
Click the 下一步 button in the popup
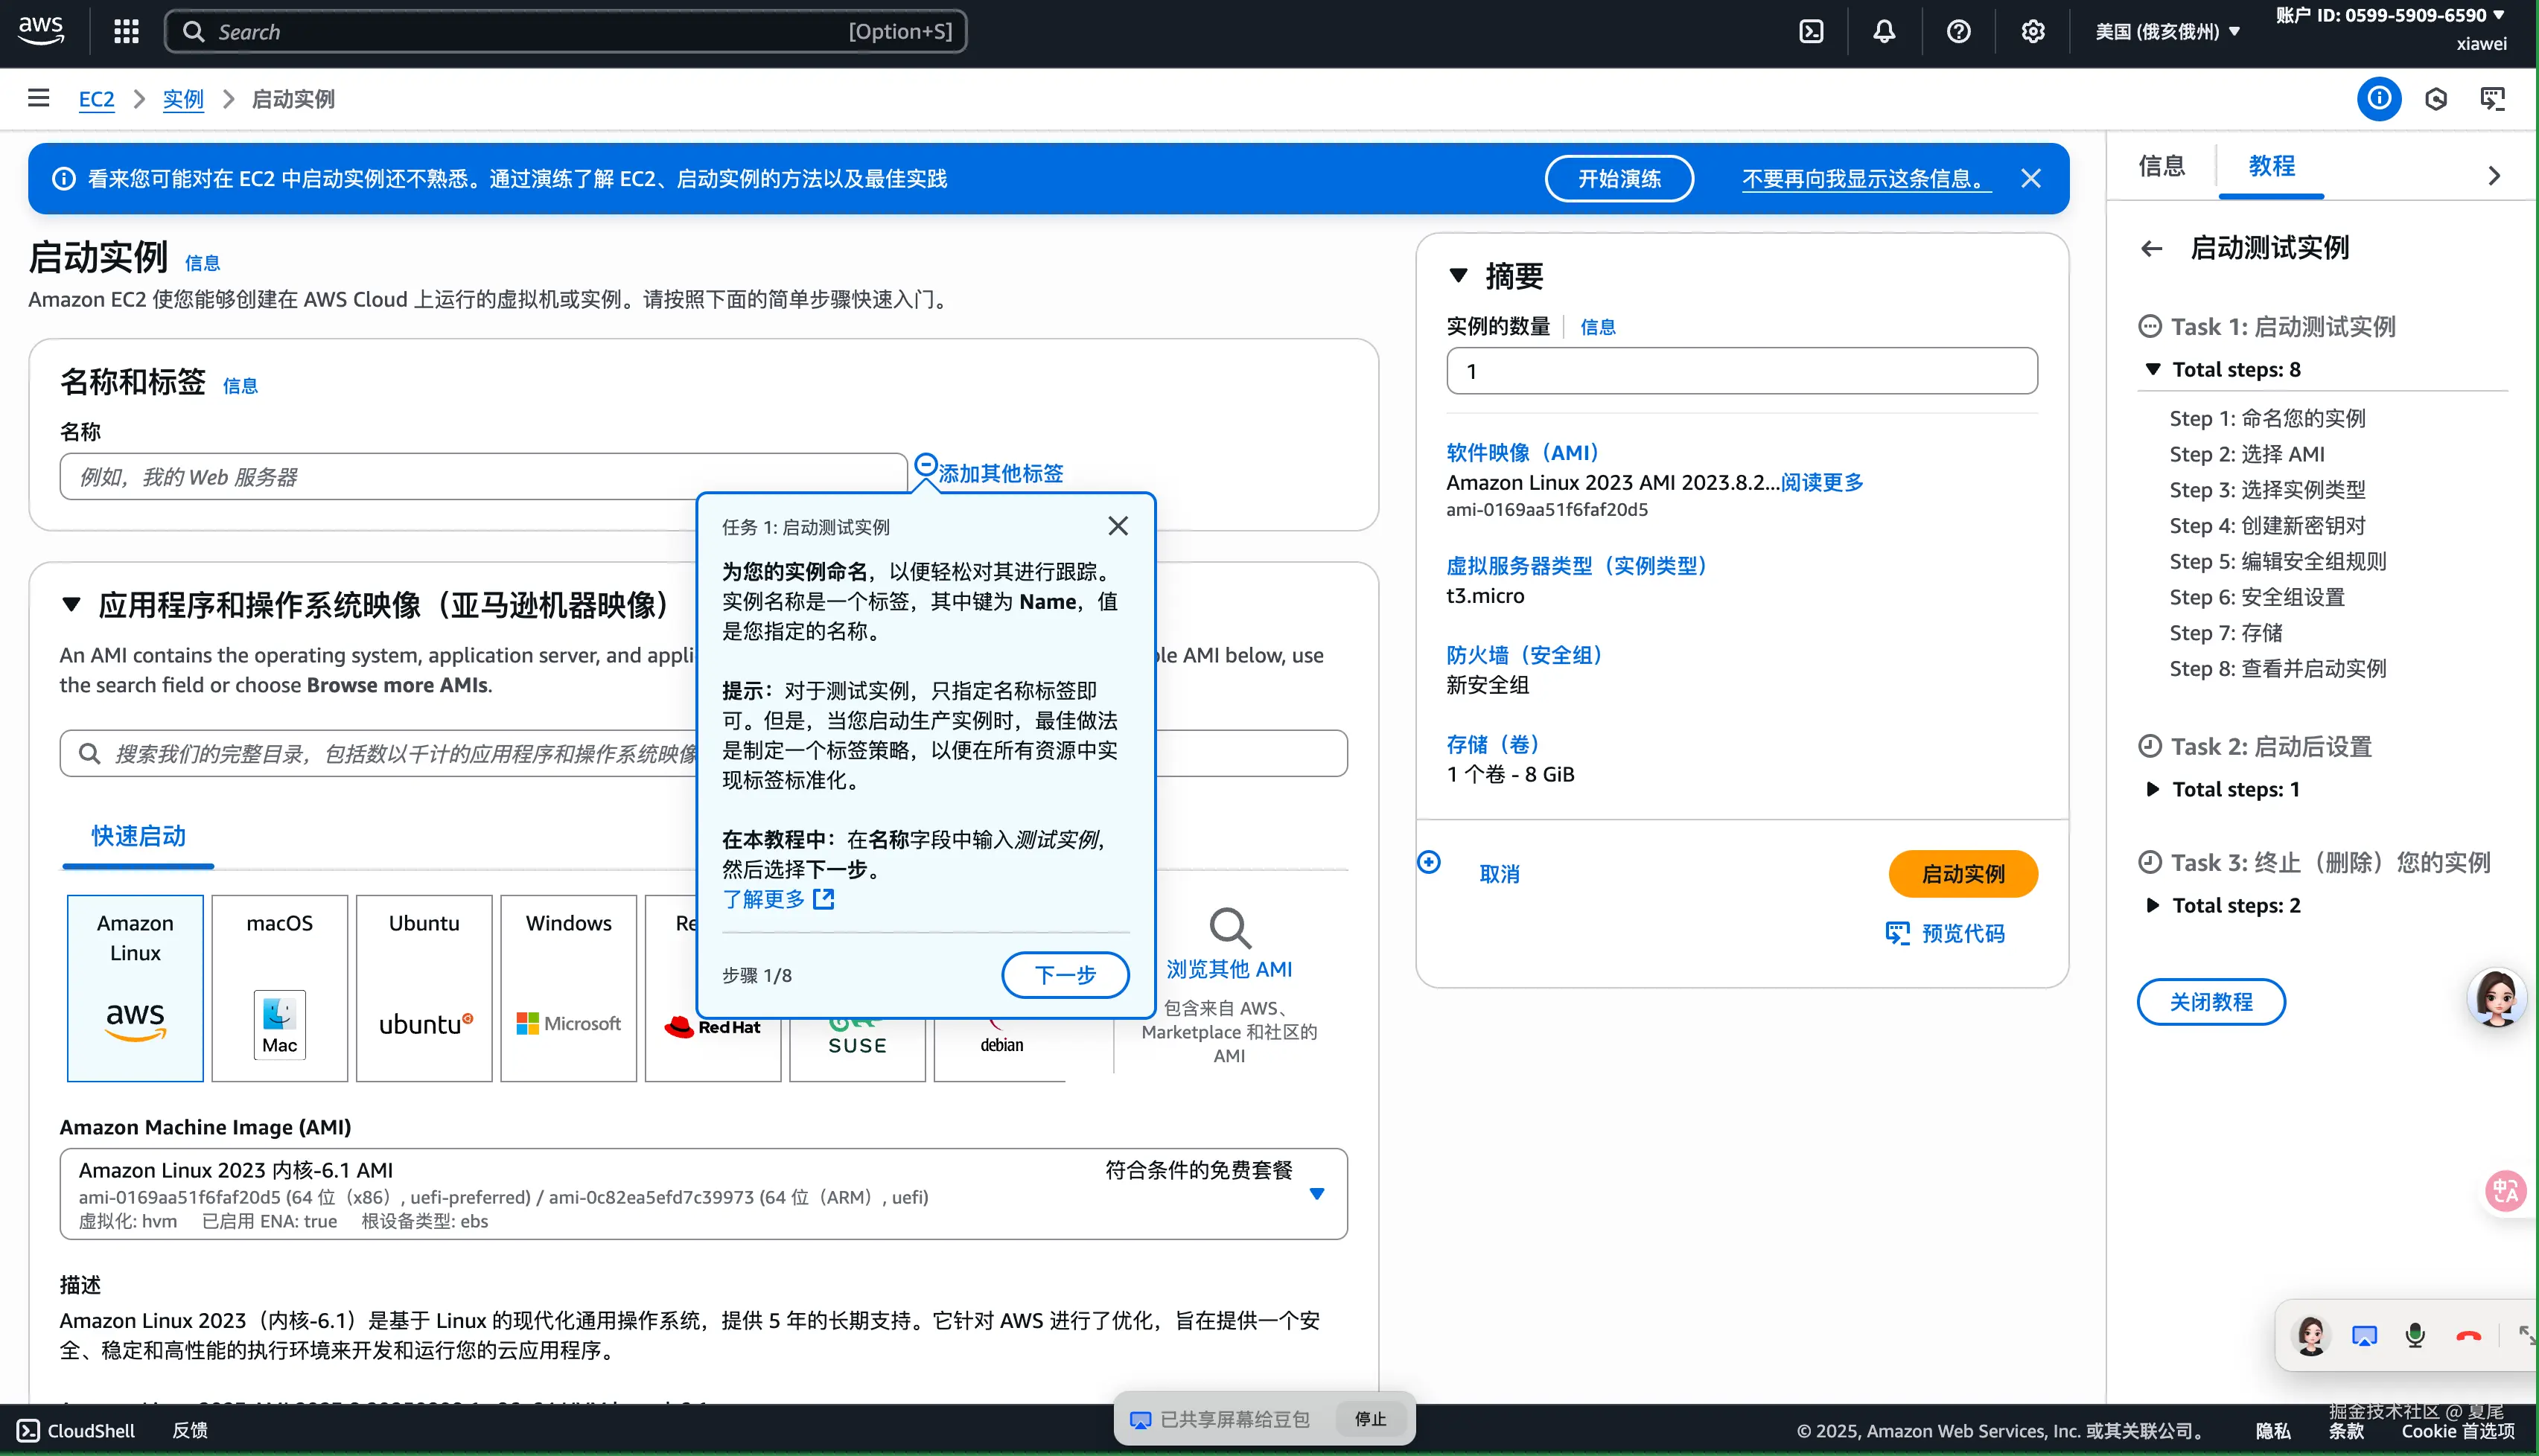[1065, 974]
